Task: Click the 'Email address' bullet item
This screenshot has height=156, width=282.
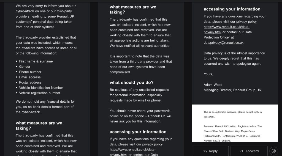Action: (30, 77)
